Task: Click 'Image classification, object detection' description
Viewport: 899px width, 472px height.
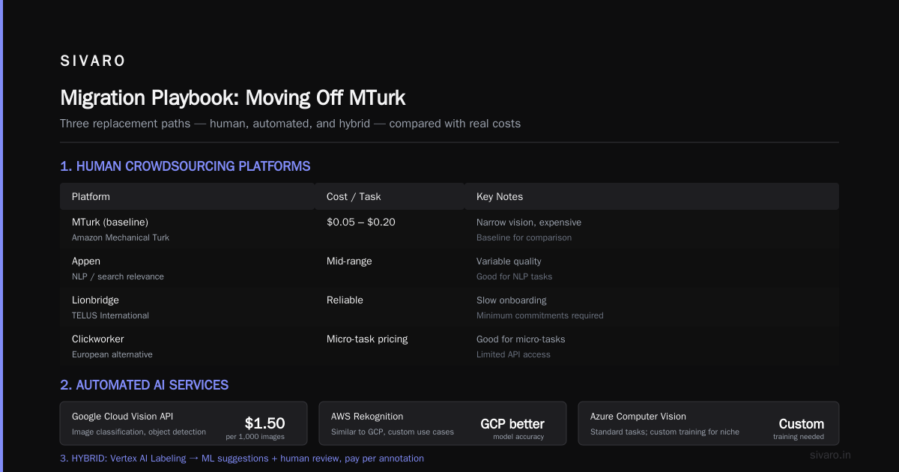Action: [139, 432]
